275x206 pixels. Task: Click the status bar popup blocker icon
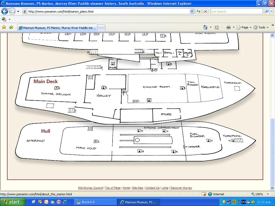[204, 194]
